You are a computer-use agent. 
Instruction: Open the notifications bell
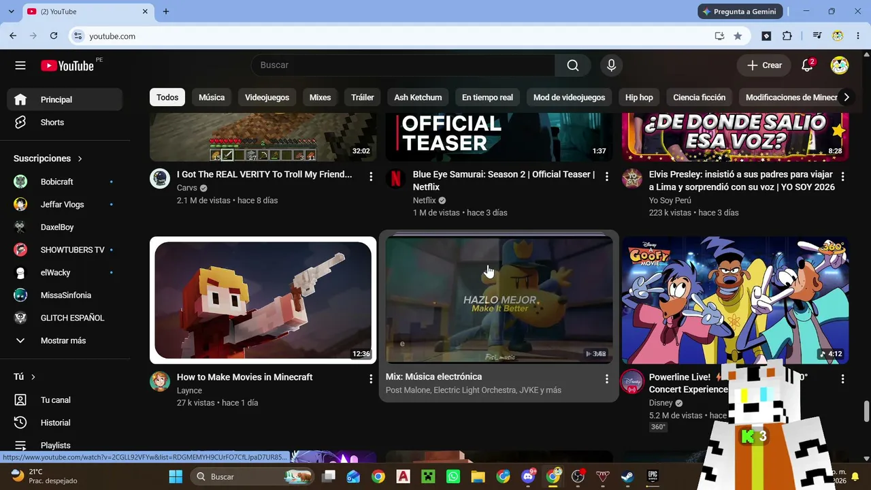[x=807, y=65]
